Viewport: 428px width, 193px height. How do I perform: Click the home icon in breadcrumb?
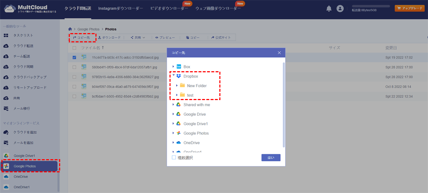pyautogui.click(x=70, y=29)
